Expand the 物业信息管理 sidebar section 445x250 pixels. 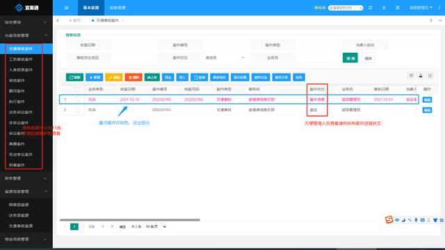pyautogui.click(x=26, y=239)
